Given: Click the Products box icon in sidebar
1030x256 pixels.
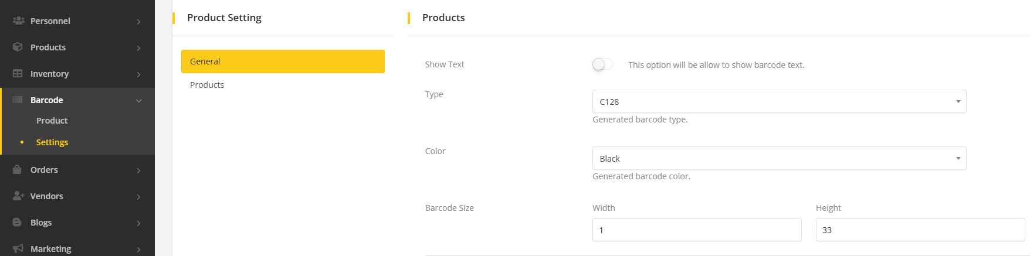Looking at the screenshot, I should [18, 47].
